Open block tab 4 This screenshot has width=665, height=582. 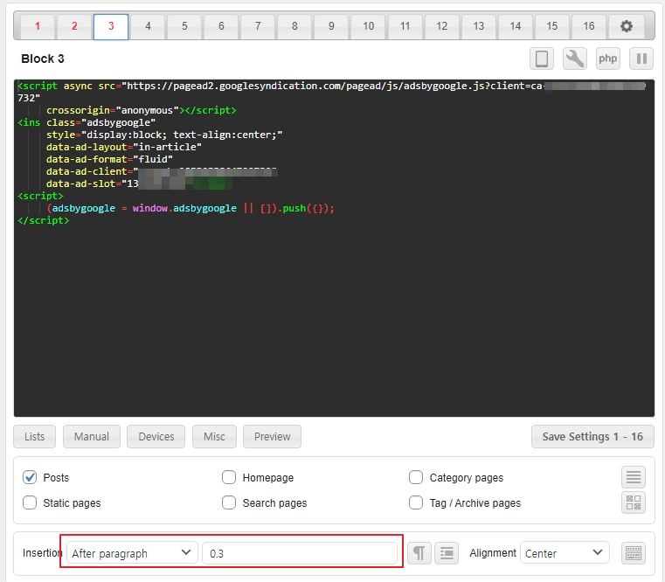point(148,26)
